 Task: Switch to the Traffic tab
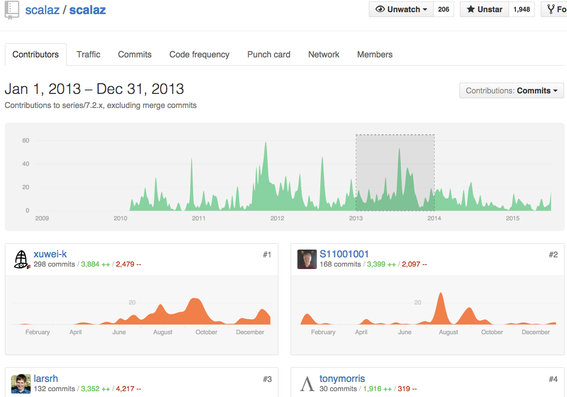pos(88,54)
